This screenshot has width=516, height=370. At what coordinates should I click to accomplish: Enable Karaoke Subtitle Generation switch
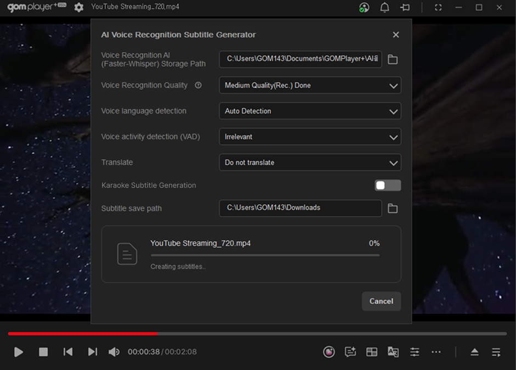pos(388,186)
